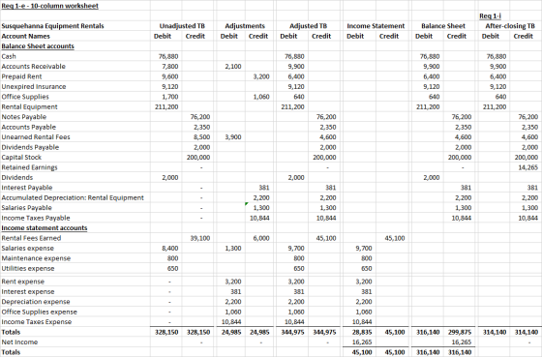Select Prepaid Rent adjustment credit 3,200
The image size is (542, 357).
click(x=261, y=76)
